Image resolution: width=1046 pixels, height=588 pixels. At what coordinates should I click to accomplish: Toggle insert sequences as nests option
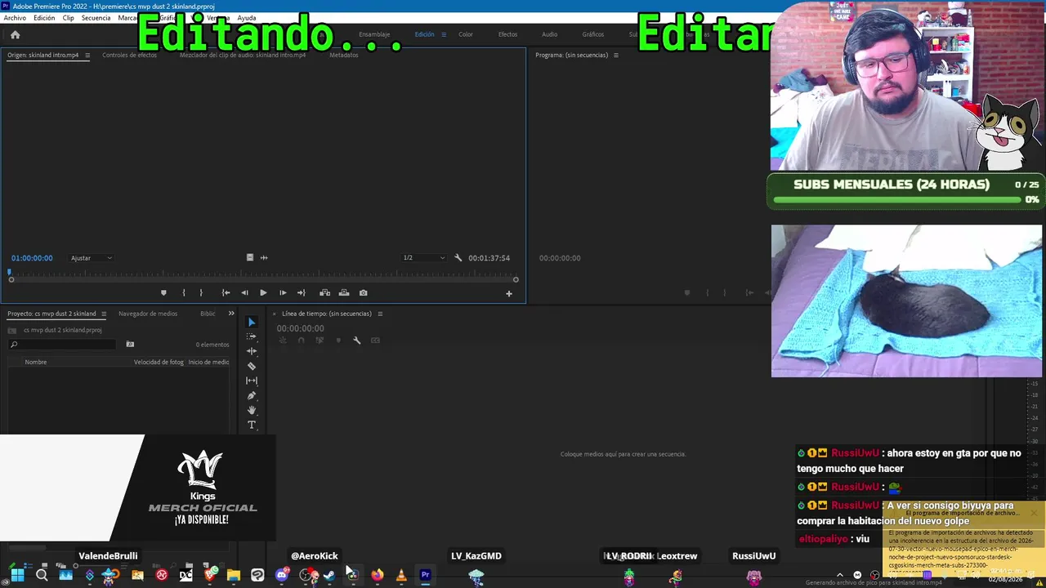(283, 341)
